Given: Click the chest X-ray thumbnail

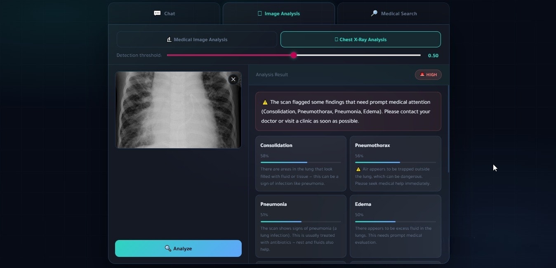Looking at the screenshot, I should pos(178,110).
